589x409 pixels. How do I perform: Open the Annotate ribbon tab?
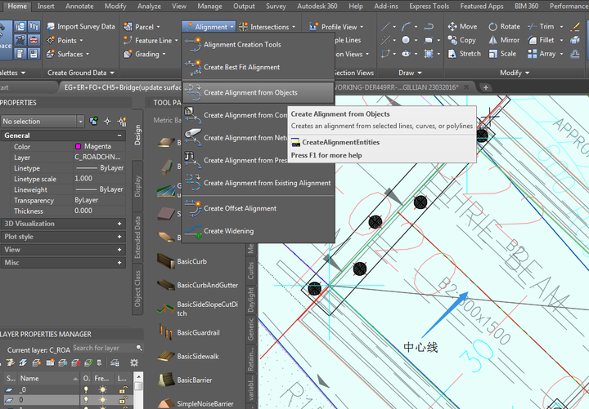[79, 6]
